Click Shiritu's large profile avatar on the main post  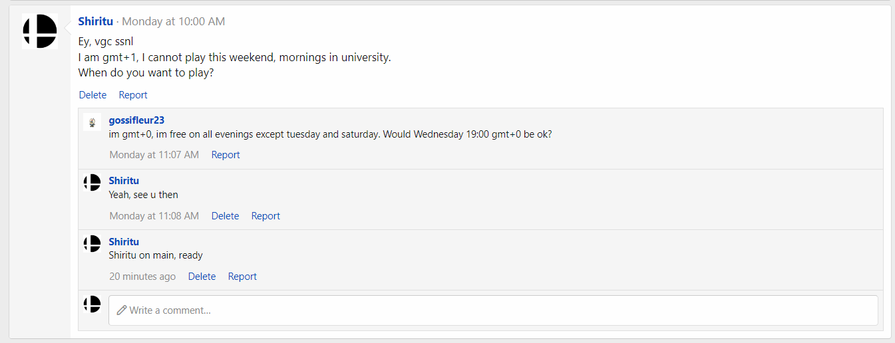(x=40, y=31)
